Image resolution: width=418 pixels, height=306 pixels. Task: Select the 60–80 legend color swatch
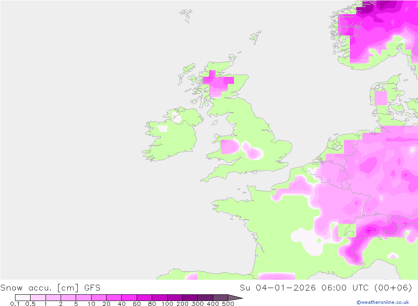(x=144, y=298)
